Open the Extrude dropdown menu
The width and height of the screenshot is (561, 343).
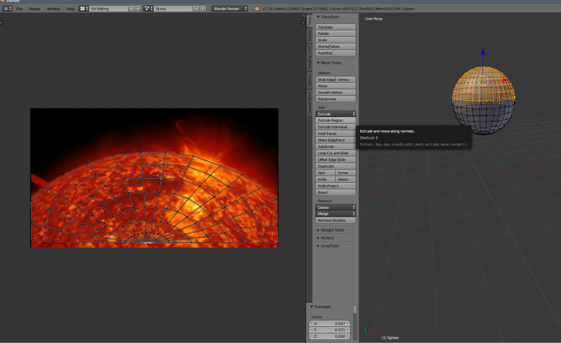tap(336, 114)
